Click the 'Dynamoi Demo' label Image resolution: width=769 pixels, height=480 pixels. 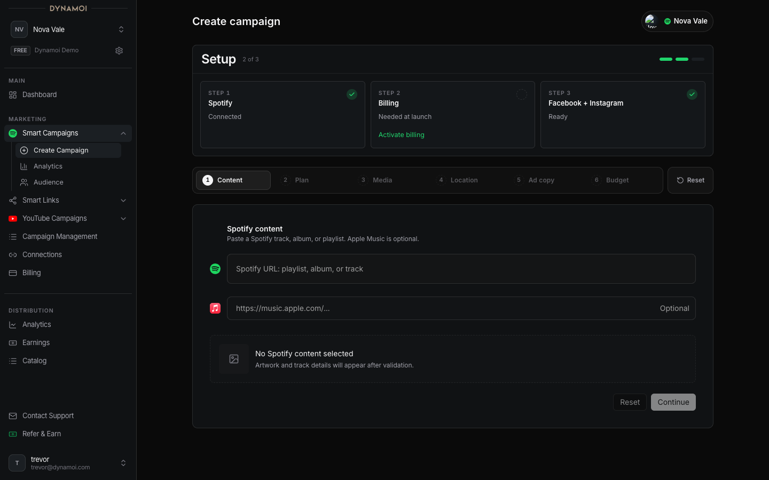(x=57, y=51)
